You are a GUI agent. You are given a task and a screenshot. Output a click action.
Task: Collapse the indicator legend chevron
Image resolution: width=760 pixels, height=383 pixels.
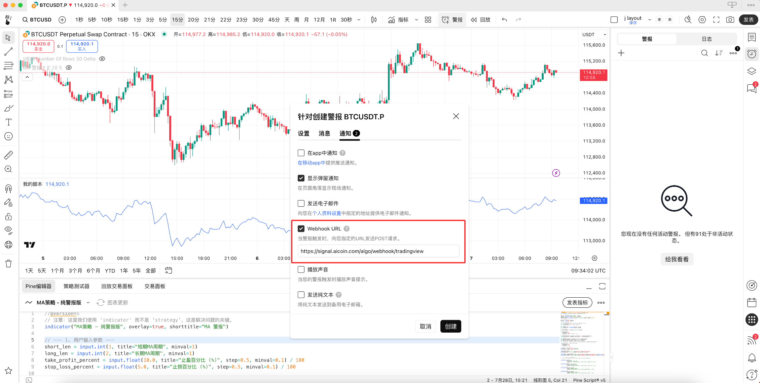[x=27, y=77]
